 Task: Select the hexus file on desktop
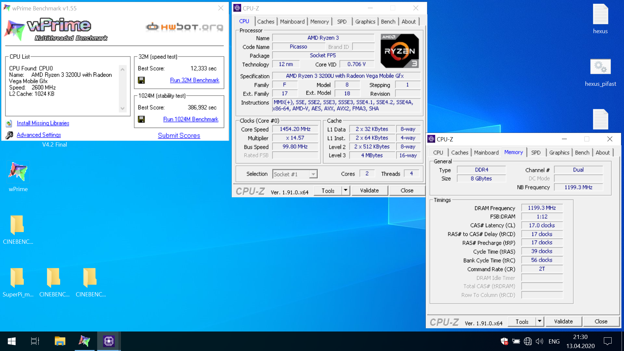pos(600,14)
